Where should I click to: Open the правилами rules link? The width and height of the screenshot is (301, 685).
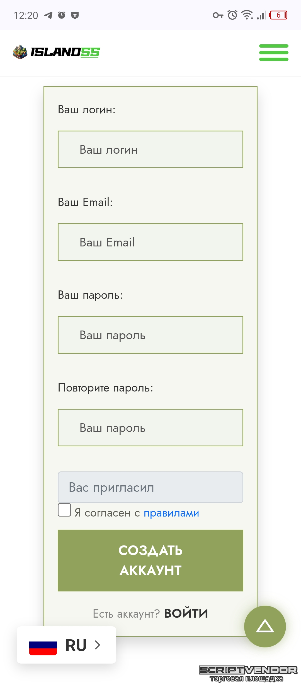171,513
